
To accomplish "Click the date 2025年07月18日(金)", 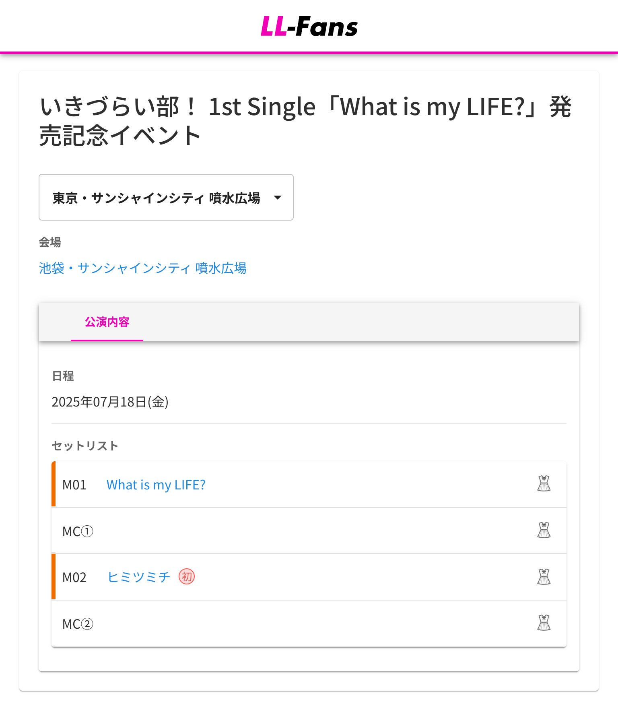I will pos(110,402).
